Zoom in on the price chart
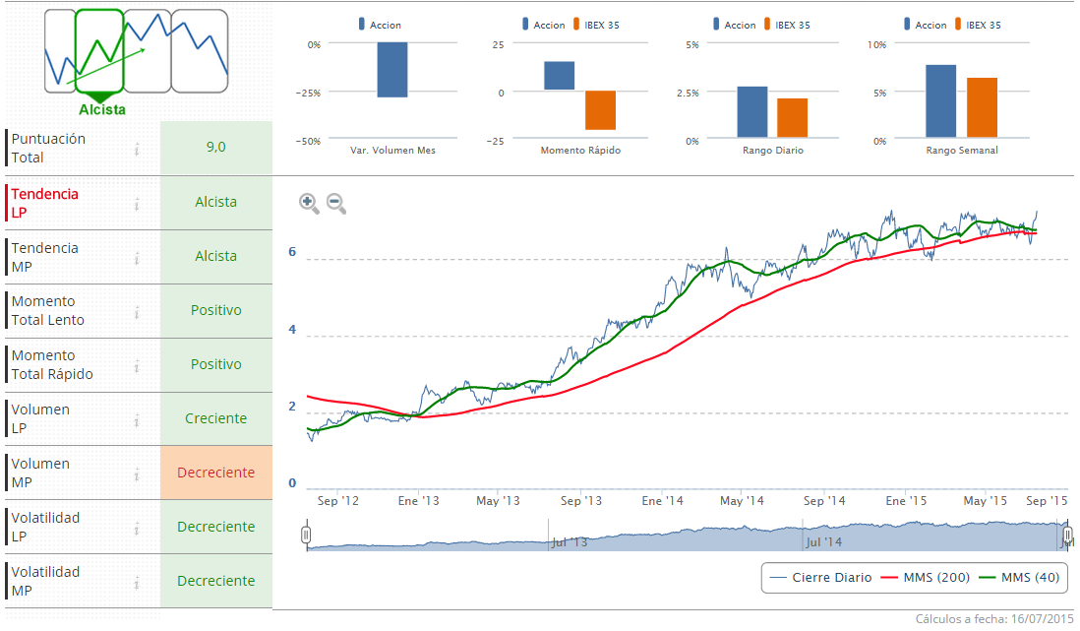Screen dimensions: 1080x631 pyautogui.click(x=309, y=204)
